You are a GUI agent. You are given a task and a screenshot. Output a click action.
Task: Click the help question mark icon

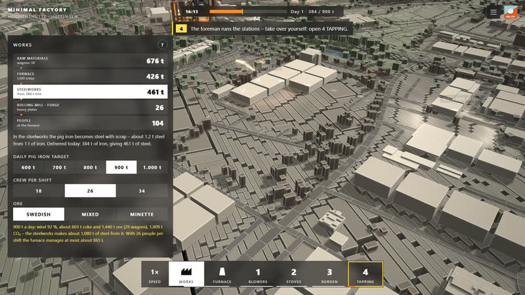pos(162,45)
